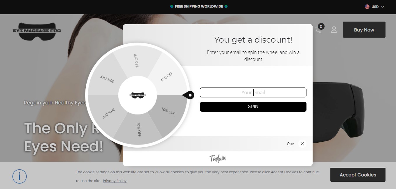Click the wheel pointer marker
The image size is (396, 189).
(x=188, y=95)
